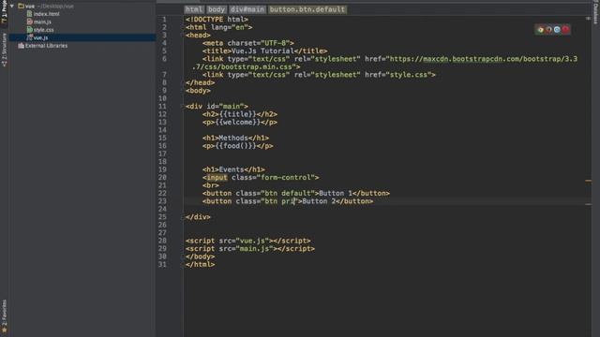Open style.css in the project tree
The width and height of the screenshot is (600, 337).
coord(44,29)
